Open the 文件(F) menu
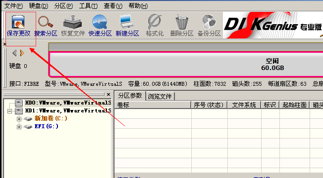This screenshot has height=178, width=323. point(13,6)
